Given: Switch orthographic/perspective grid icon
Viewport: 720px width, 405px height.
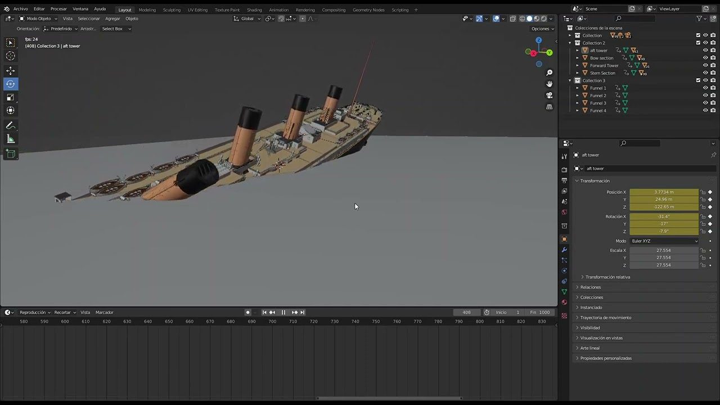Looking at the screenshot, I should pos(550,106).
